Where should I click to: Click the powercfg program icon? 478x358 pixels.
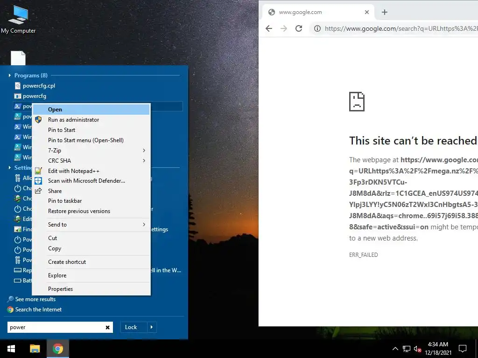[18, 96]
